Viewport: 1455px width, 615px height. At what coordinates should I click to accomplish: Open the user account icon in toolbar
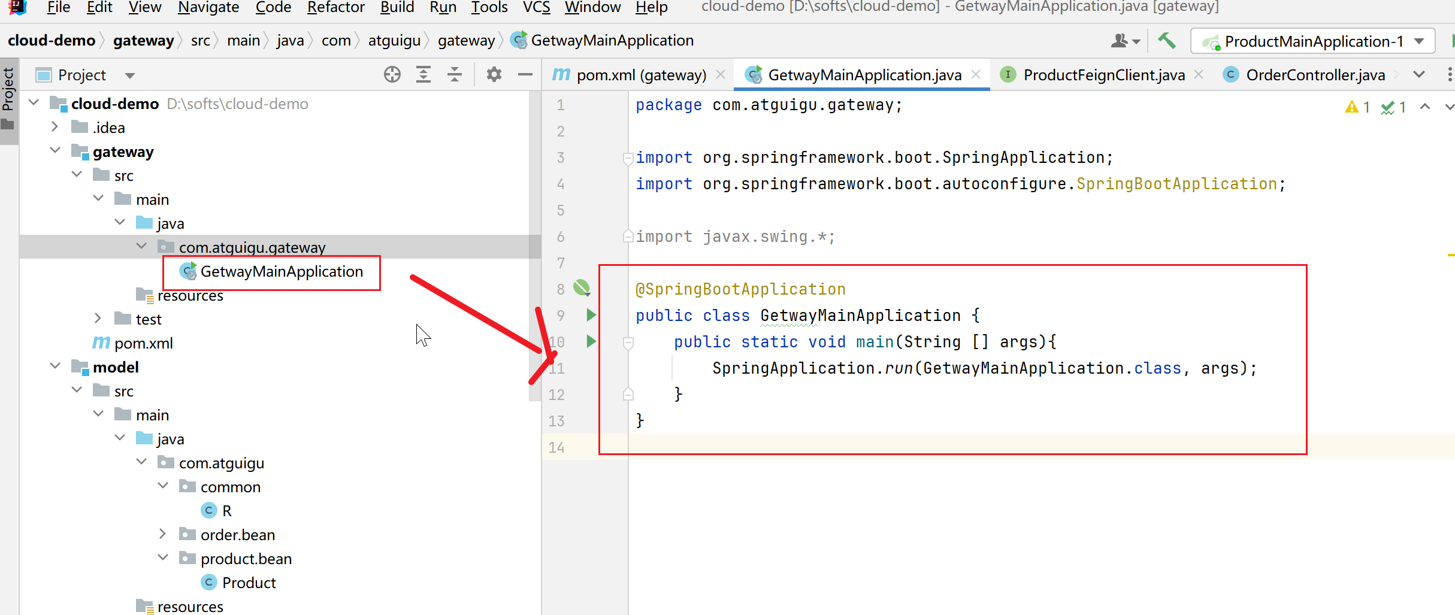[x=1124, y=41]
